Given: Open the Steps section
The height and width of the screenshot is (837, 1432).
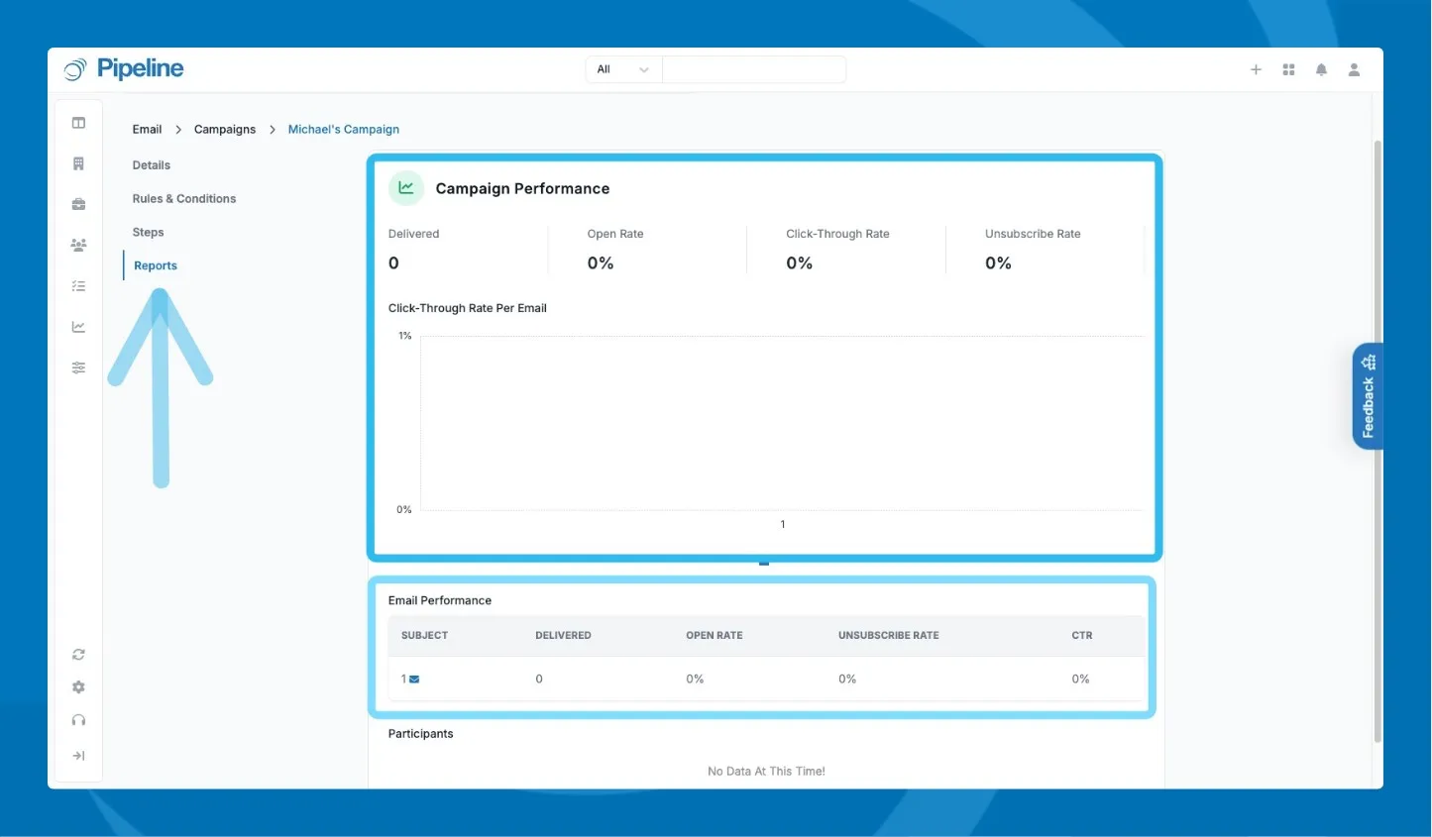Looking at the screenshot, I should click(149, 233).
